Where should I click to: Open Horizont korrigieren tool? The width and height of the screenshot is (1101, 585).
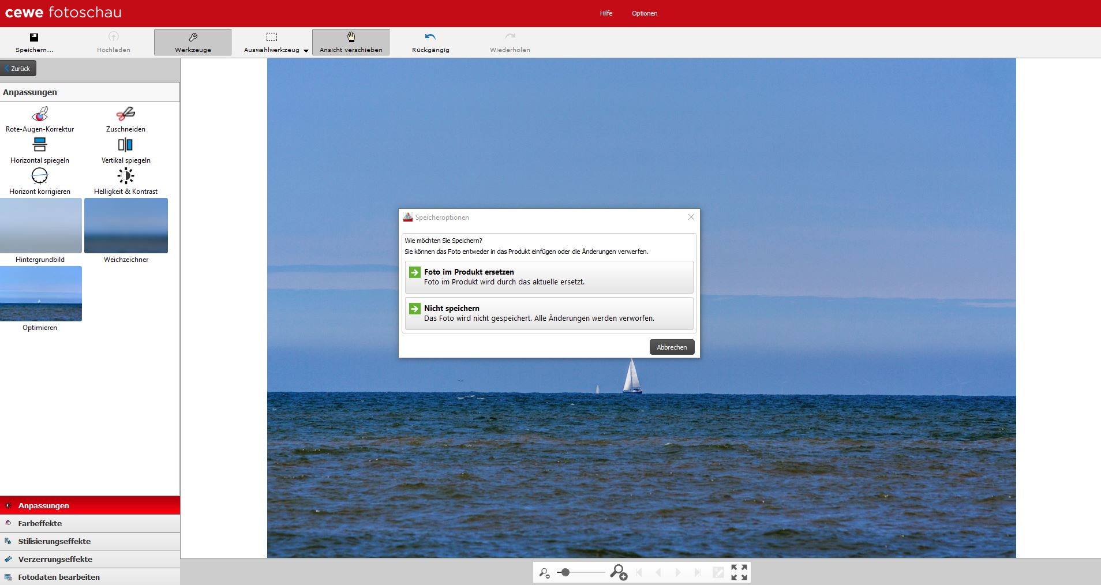(40, 176)
